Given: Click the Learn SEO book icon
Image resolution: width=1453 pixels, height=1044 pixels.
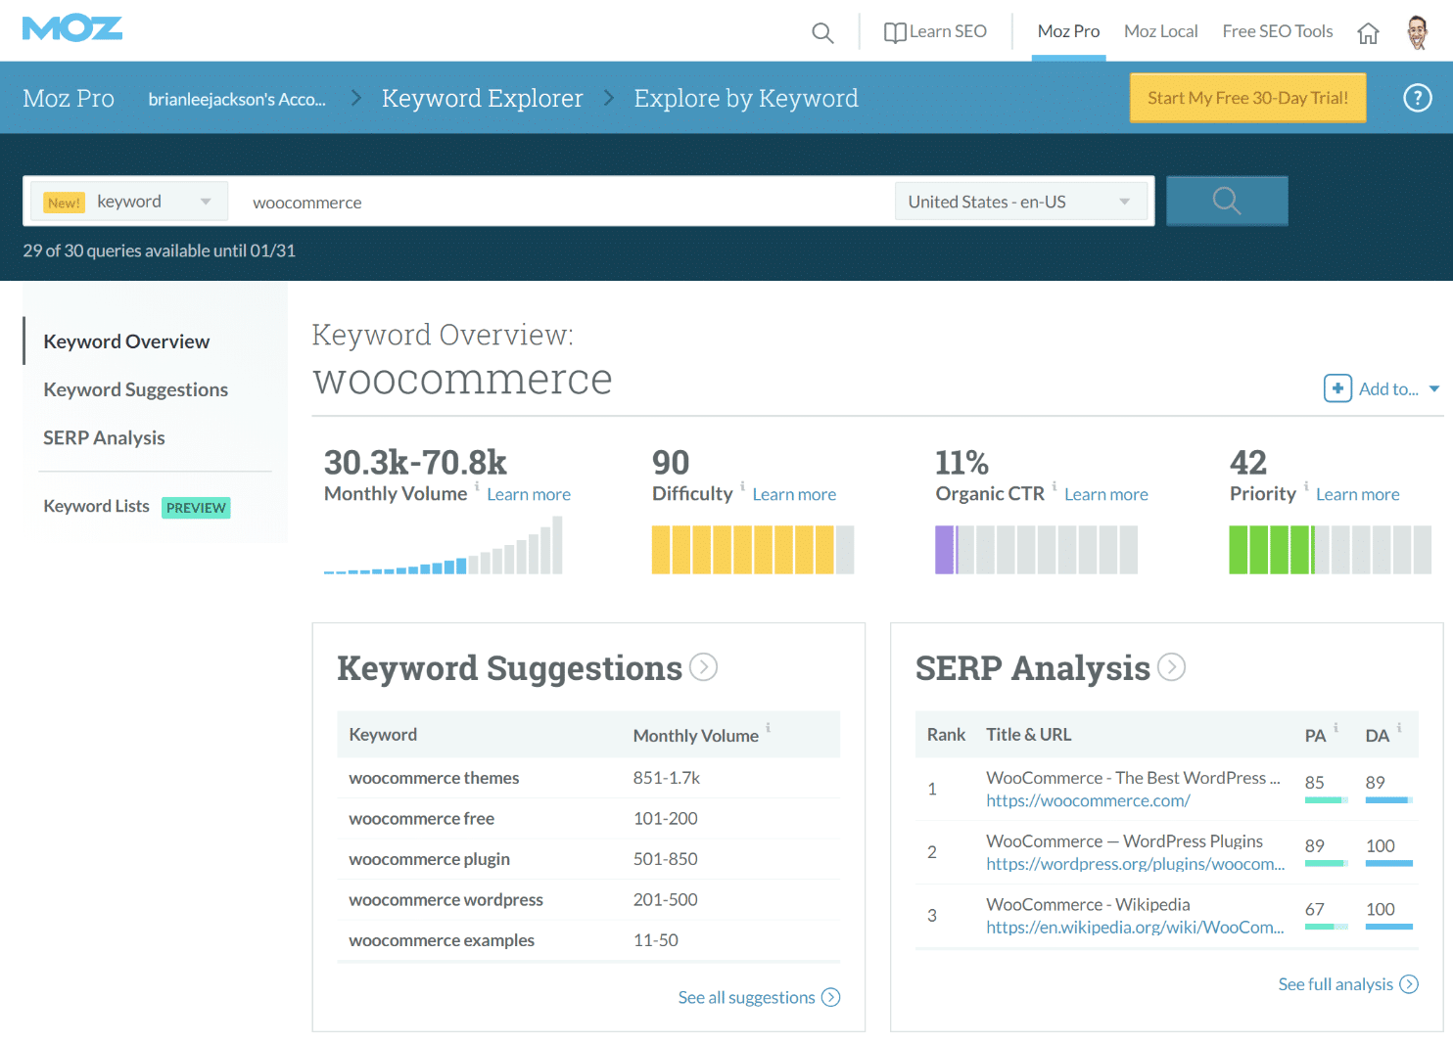Looking at the screenshot, I should pyautogui.click(x=894, y=31).
